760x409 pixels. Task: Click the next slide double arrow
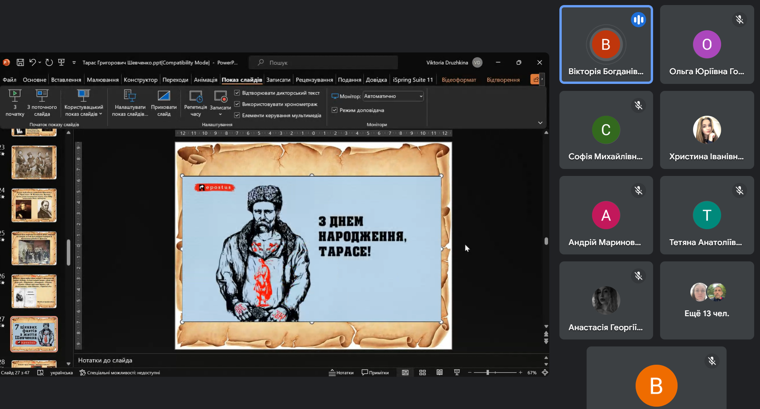tap(546, 341)
